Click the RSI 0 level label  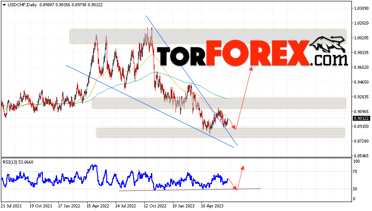[354, 198]
